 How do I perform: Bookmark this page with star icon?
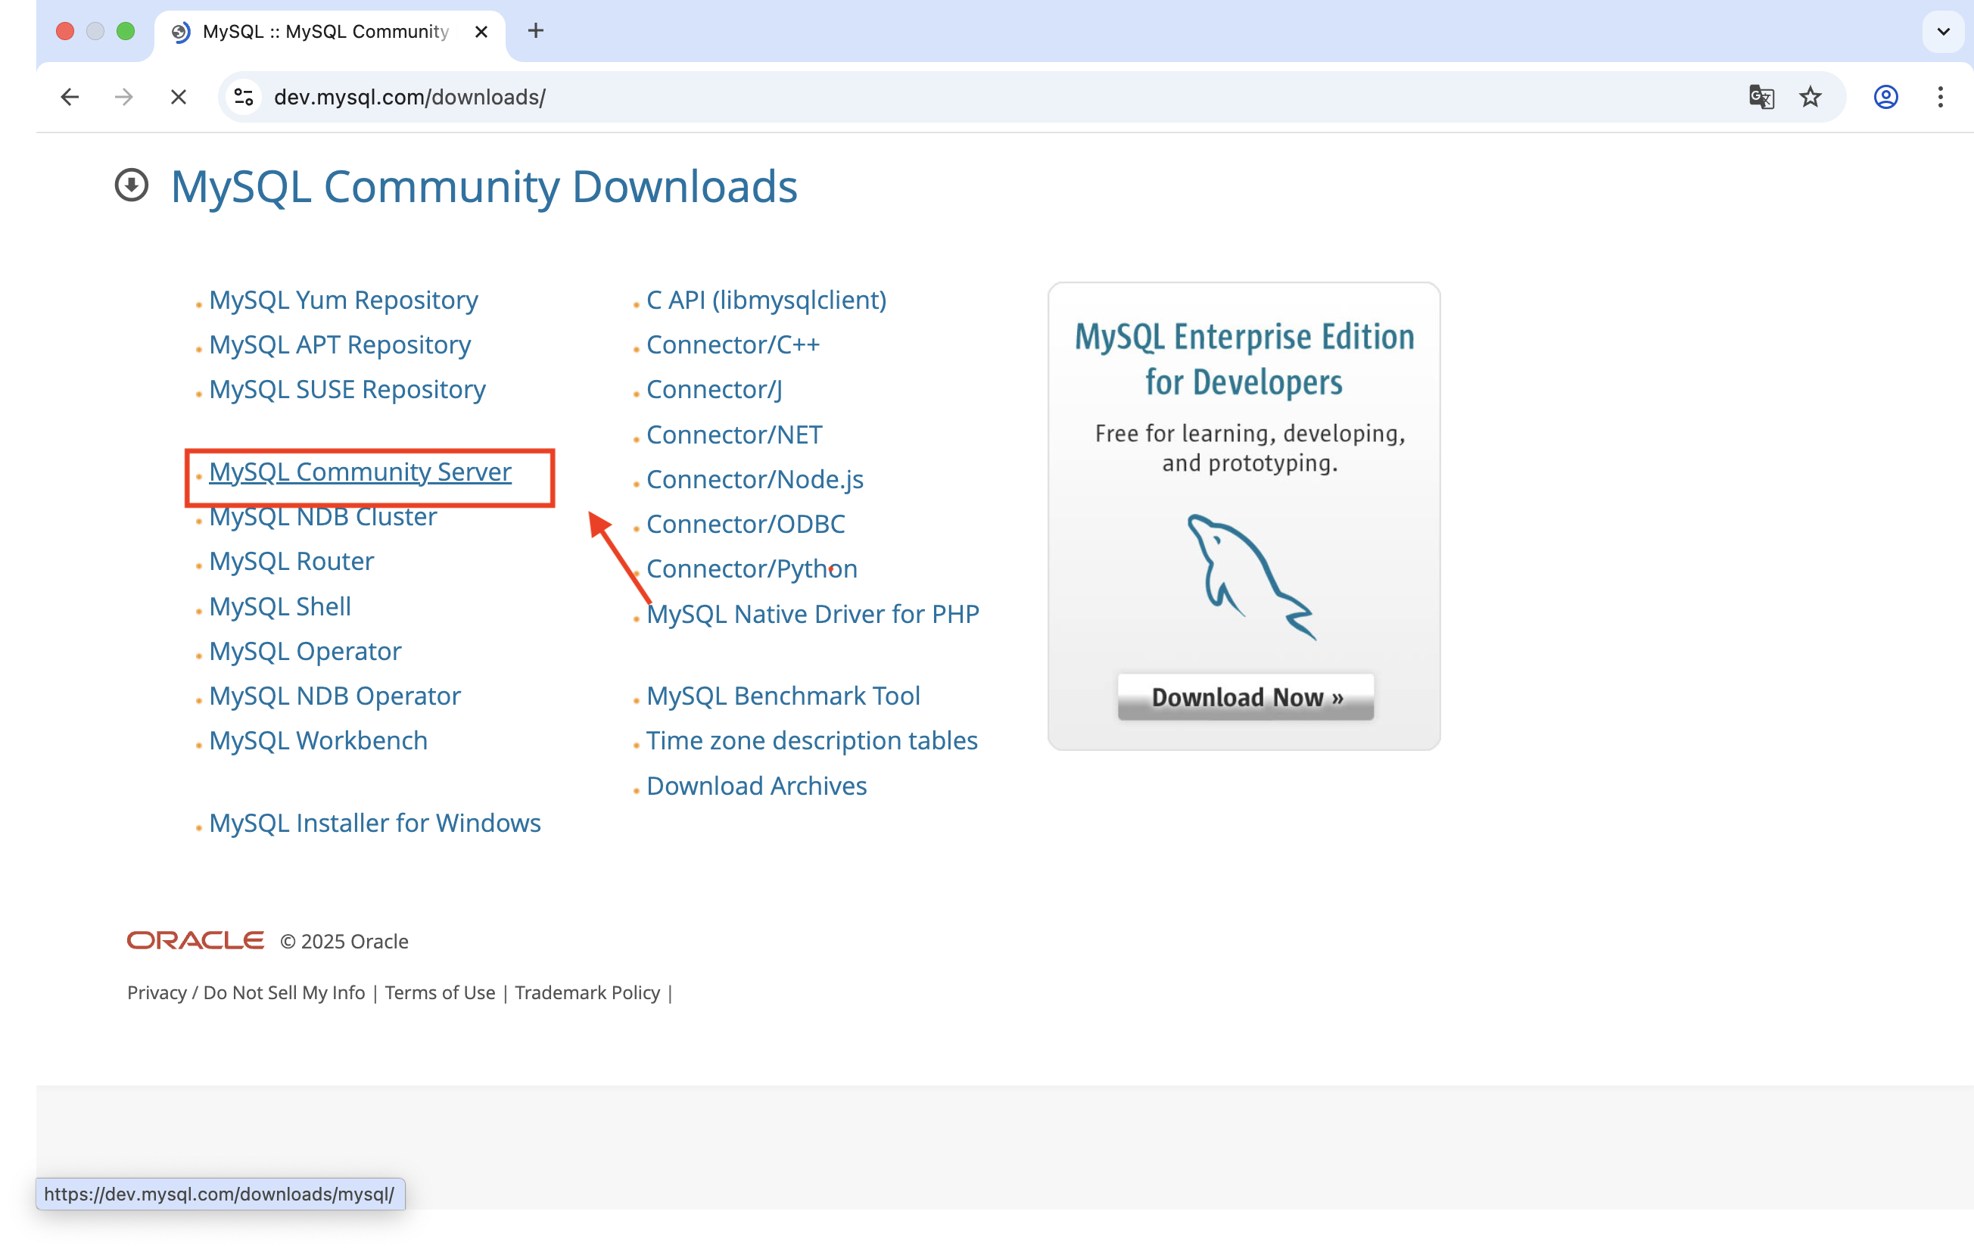tap(1810, 97)
